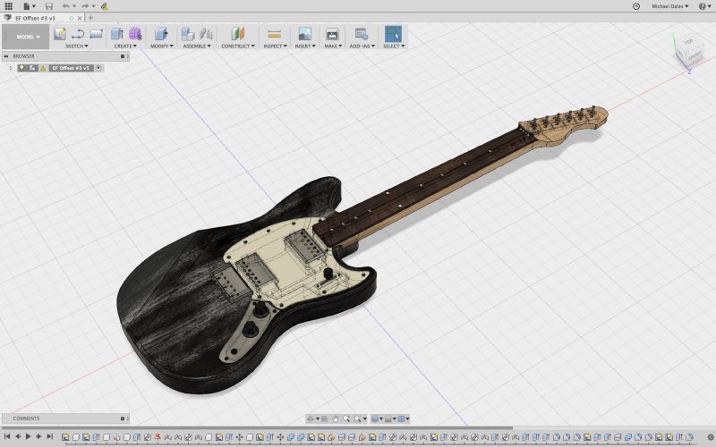This screenshot has width=716, height=447.
Task: Open the MODEL workspace dropdown
Action: tap(26, 37)
